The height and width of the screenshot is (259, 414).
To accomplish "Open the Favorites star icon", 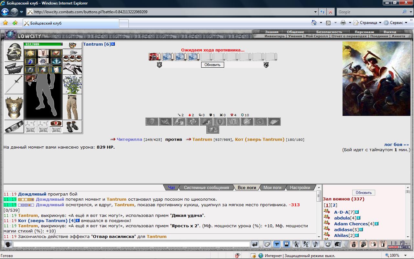I will coord(5,23).
